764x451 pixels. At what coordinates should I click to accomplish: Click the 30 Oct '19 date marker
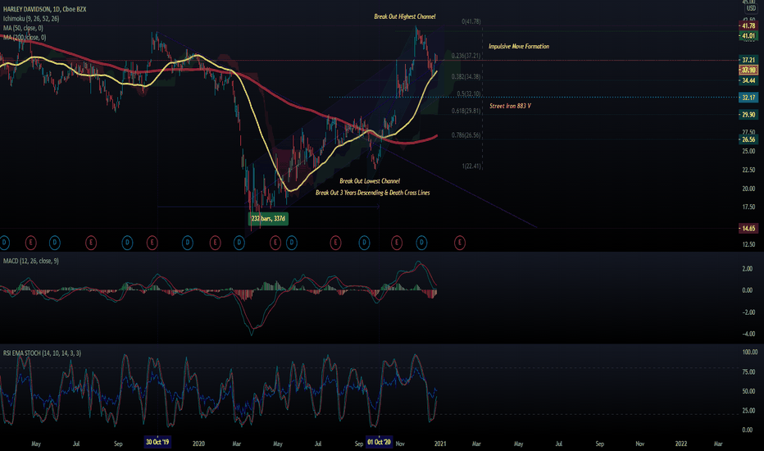157,442
